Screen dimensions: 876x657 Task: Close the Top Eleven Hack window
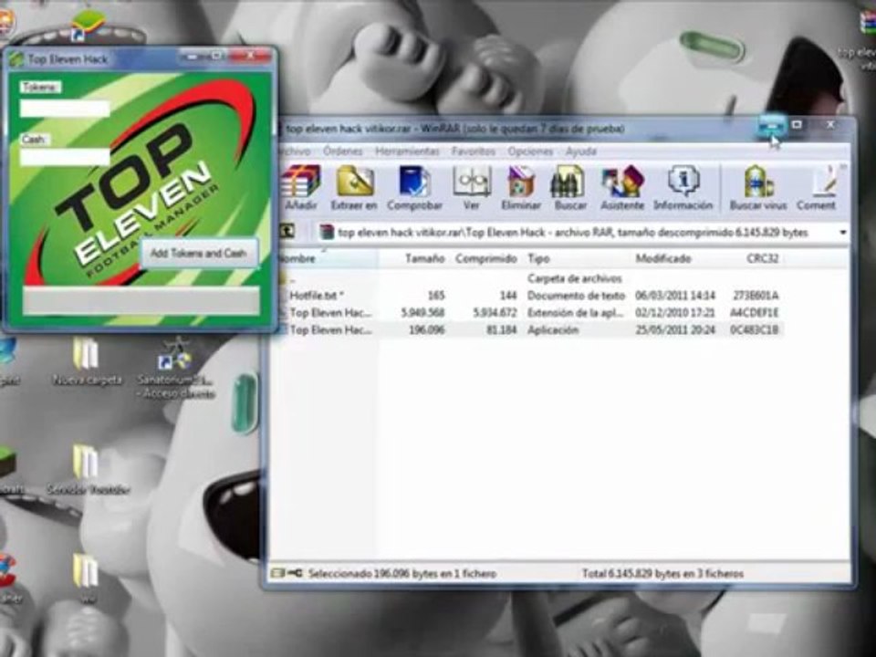[251, 57]
